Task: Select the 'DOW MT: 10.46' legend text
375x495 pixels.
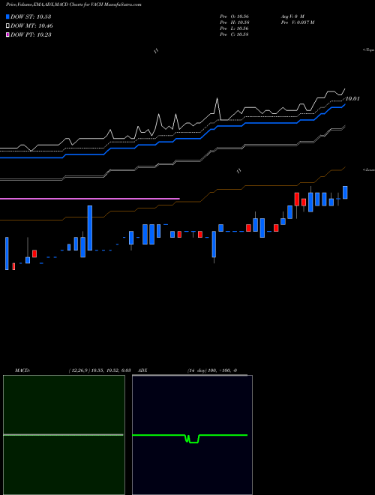Action: tap(31, 26)
